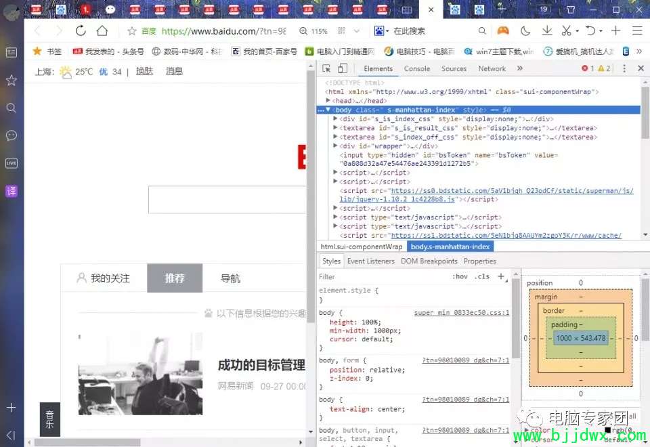Toggle the DevTools device toolbar icon
The height and width of the screenshot is (447, 650).
point(343,68)
